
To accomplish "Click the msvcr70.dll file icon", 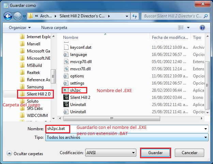I will pyautogui.click(x=66, y=69).
